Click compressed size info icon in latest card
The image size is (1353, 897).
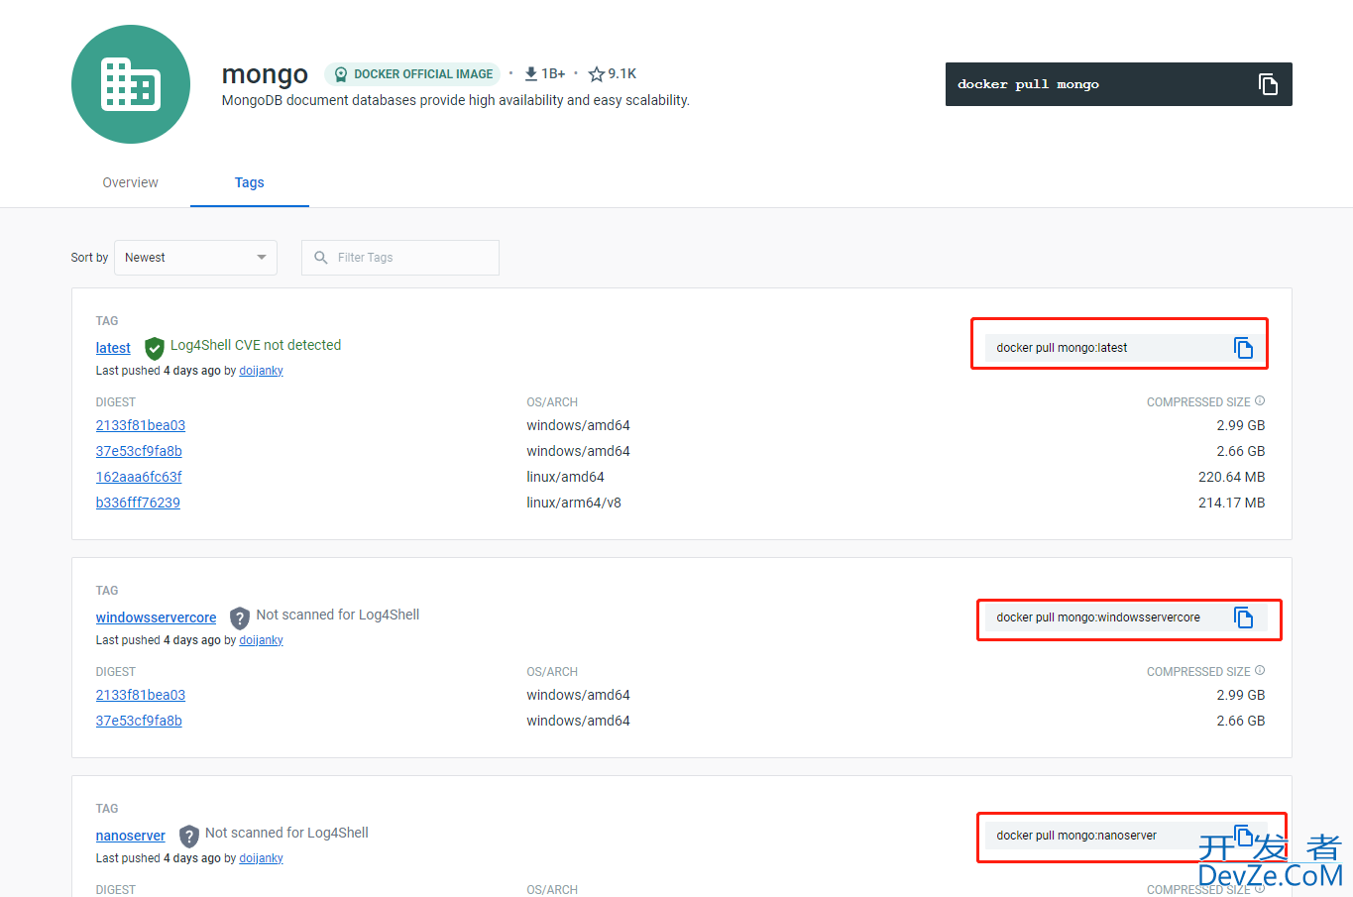coord(1260,401)
